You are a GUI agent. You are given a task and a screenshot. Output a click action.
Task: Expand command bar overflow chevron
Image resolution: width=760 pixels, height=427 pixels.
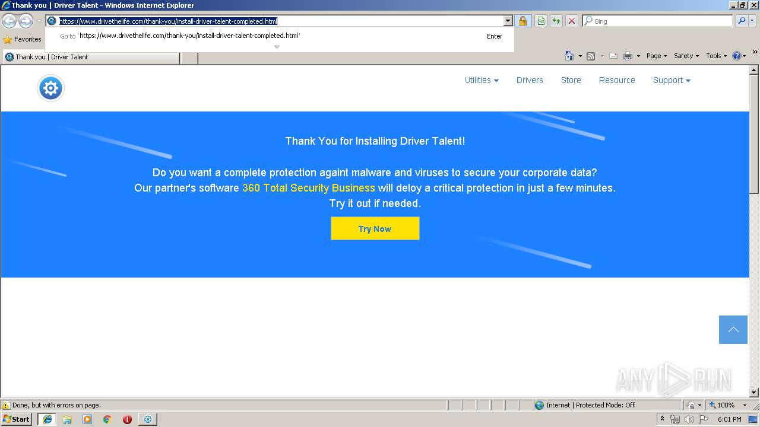coord(755,52)
